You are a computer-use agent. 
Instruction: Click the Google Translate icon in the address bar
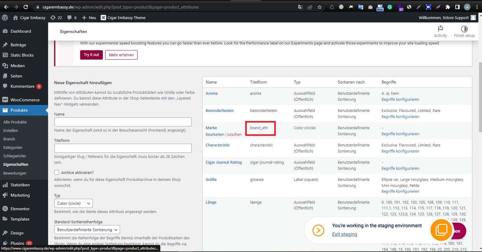click(300, 7)
